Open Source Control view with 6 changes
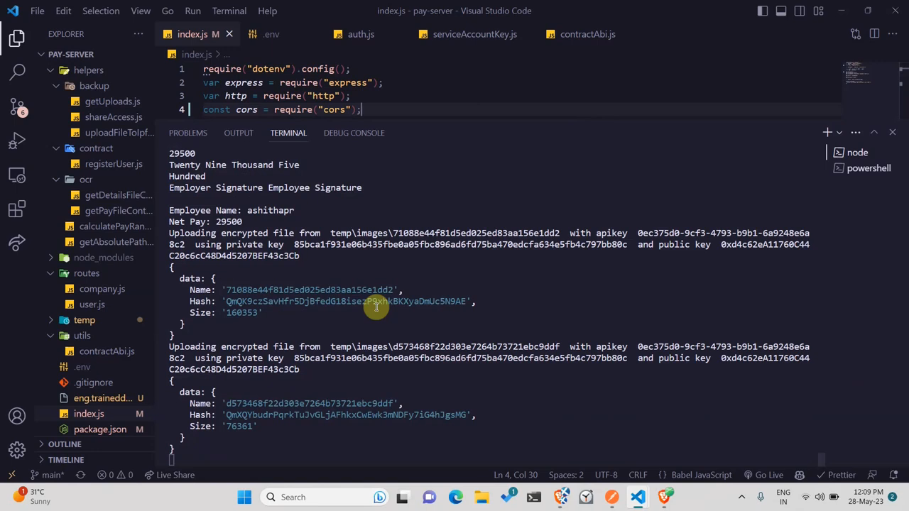Screen dimensions: 909x511 (x=17, y=106)
